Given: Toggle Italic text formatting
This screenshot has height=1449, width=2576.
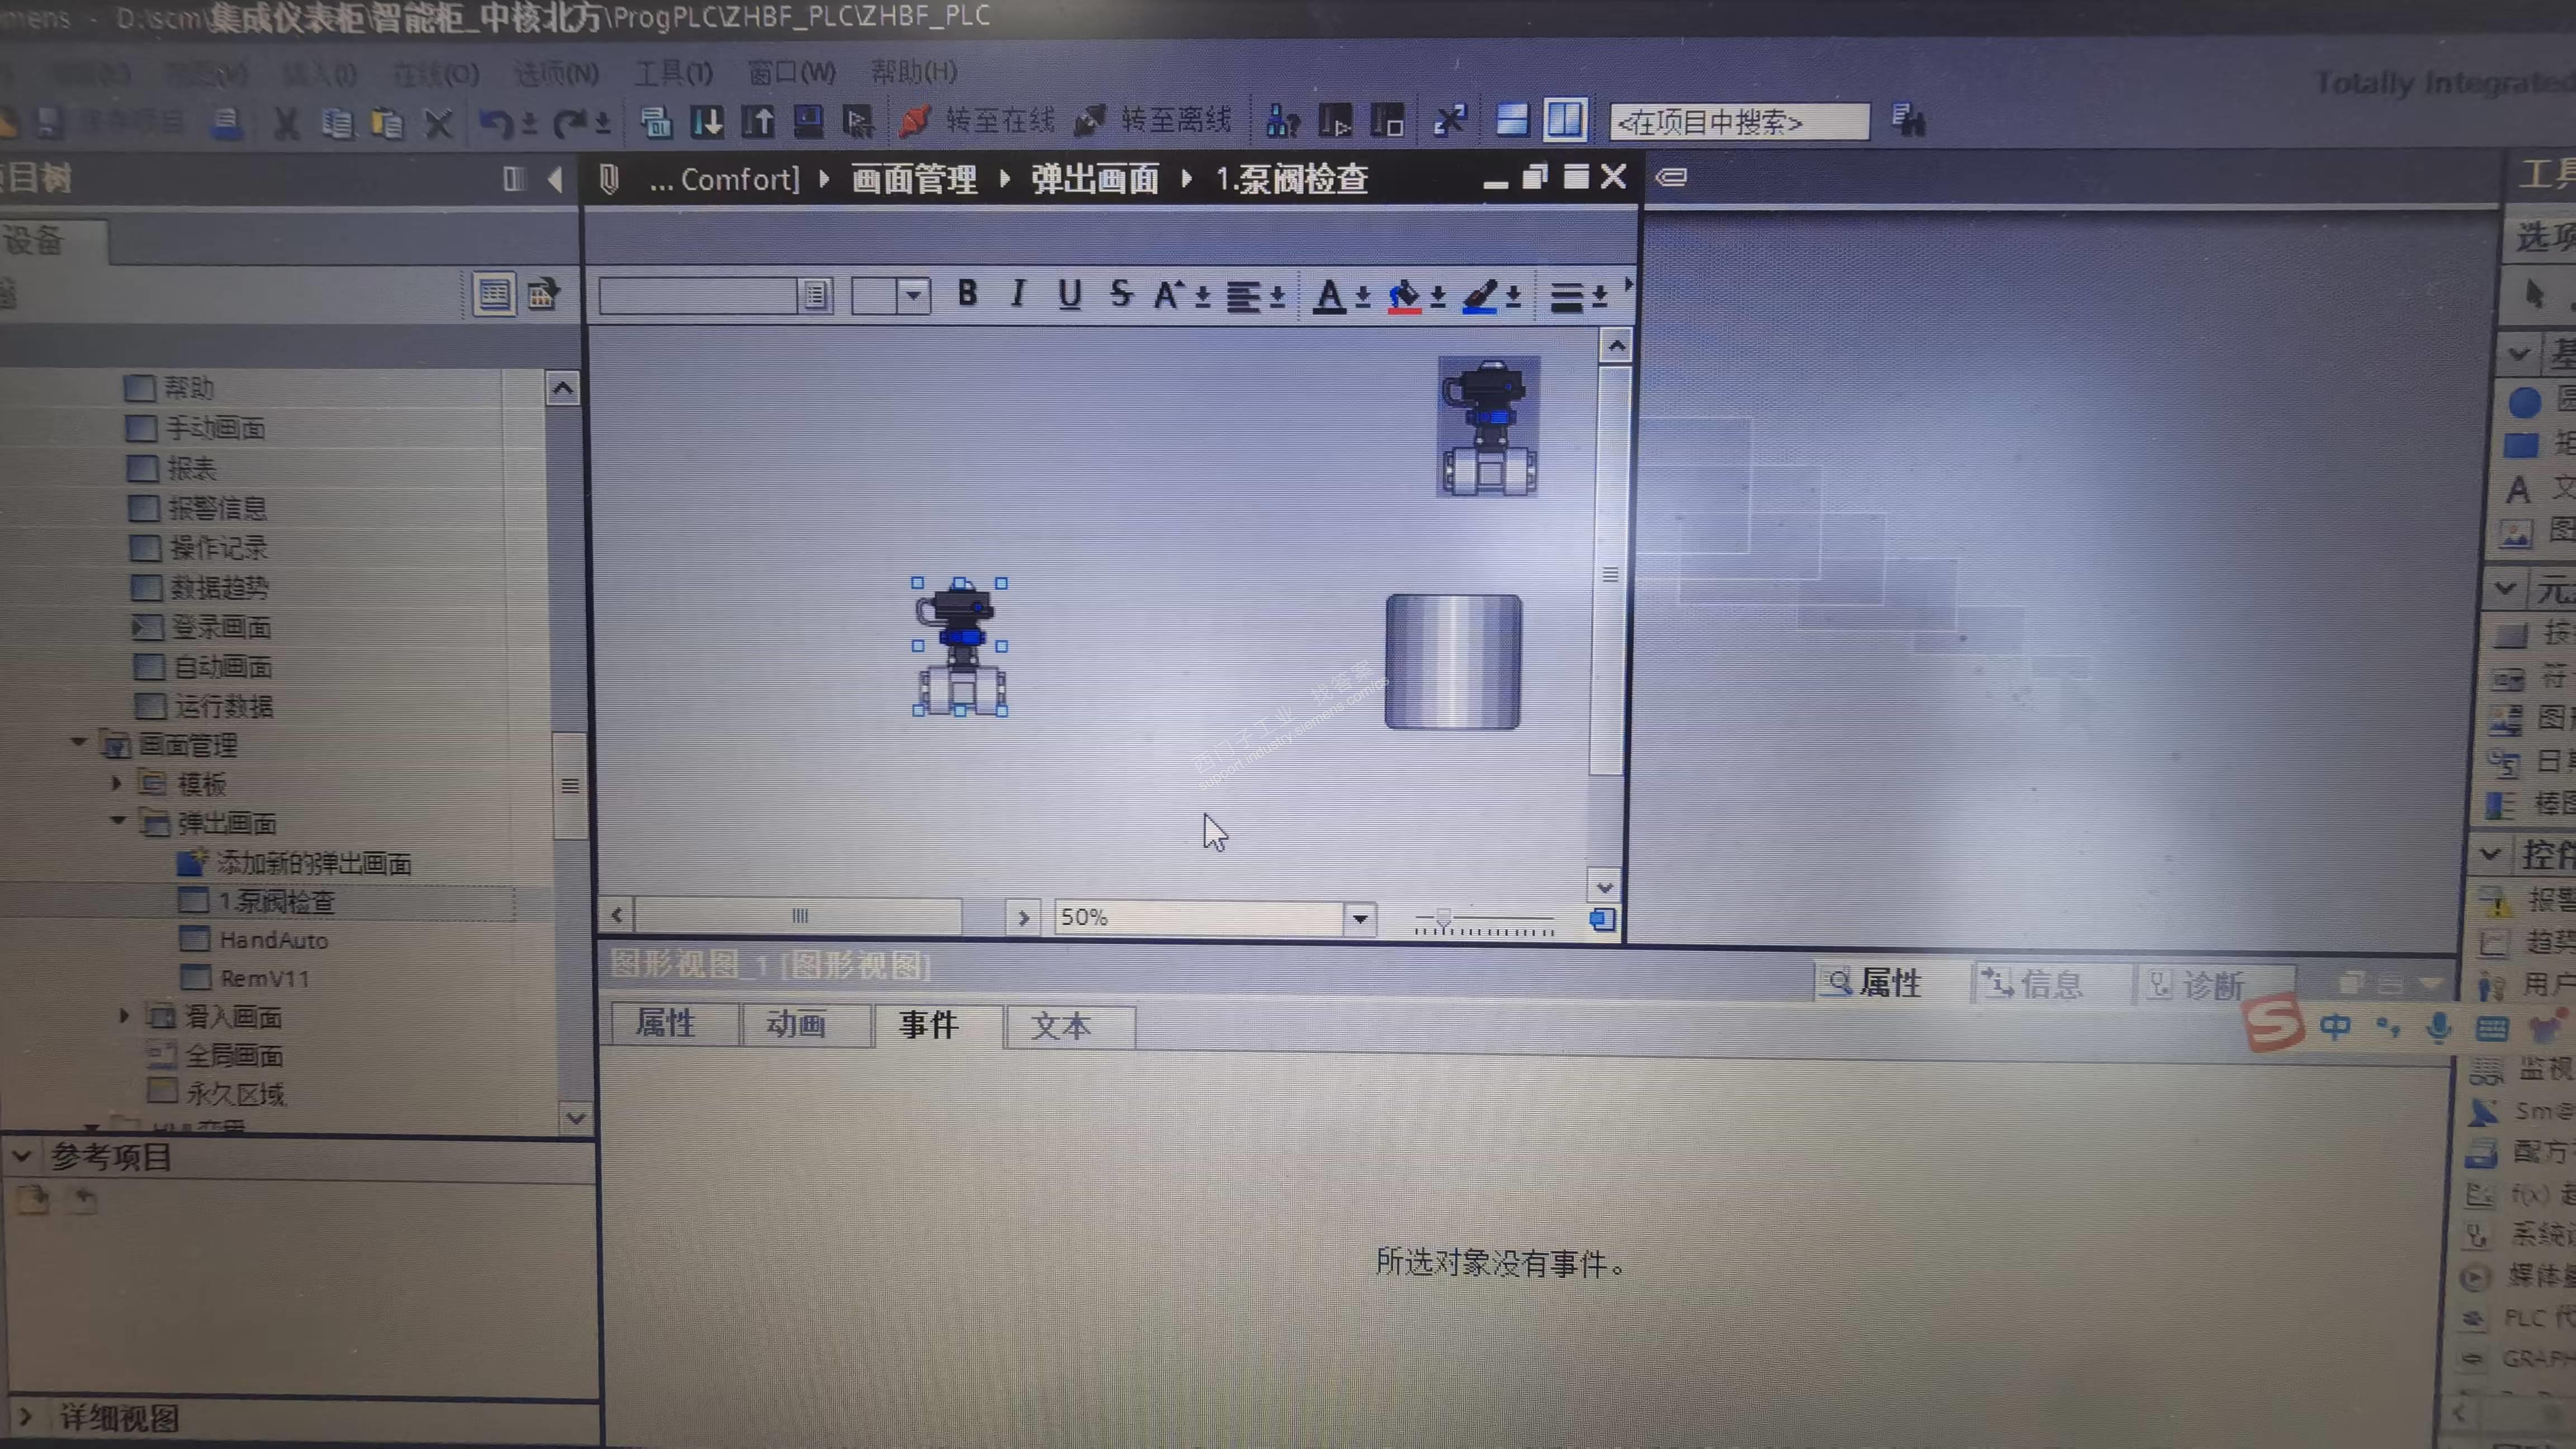Looking at the screenshot, I should [1018, 294].
